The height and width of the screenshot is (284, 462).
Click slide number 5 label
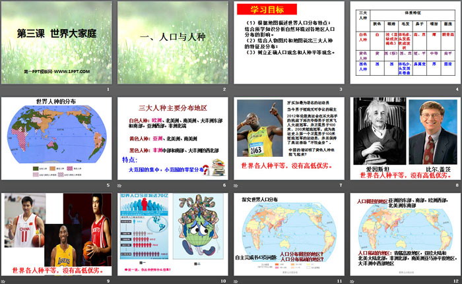tap(108, 185)
